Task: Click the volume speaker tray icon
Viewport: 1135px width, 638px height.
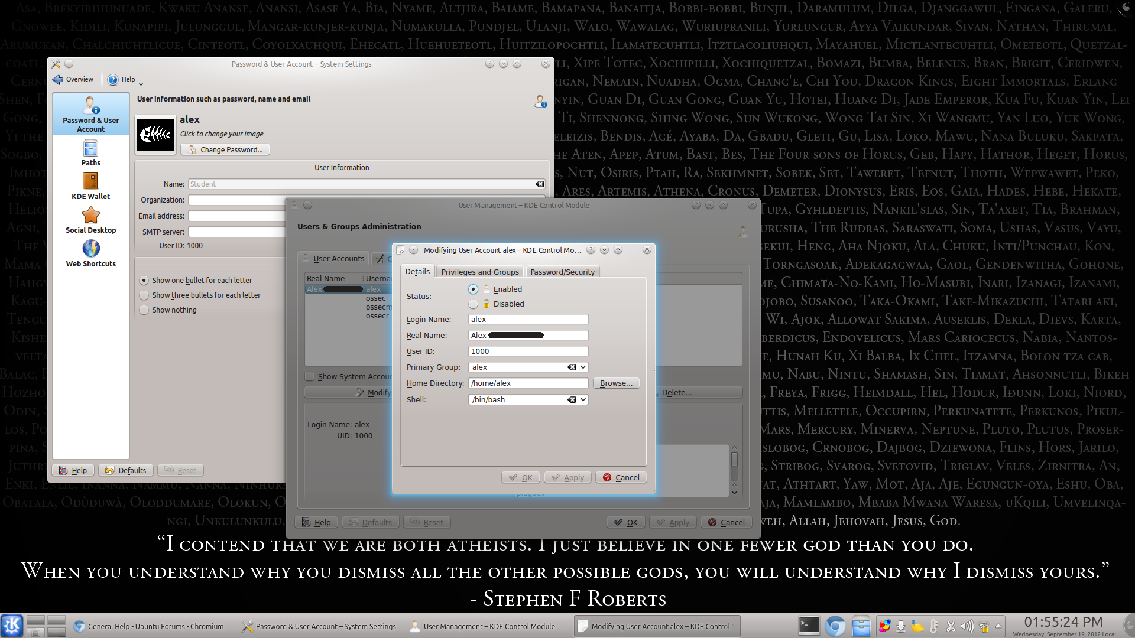Action: (x=967, y=626)
